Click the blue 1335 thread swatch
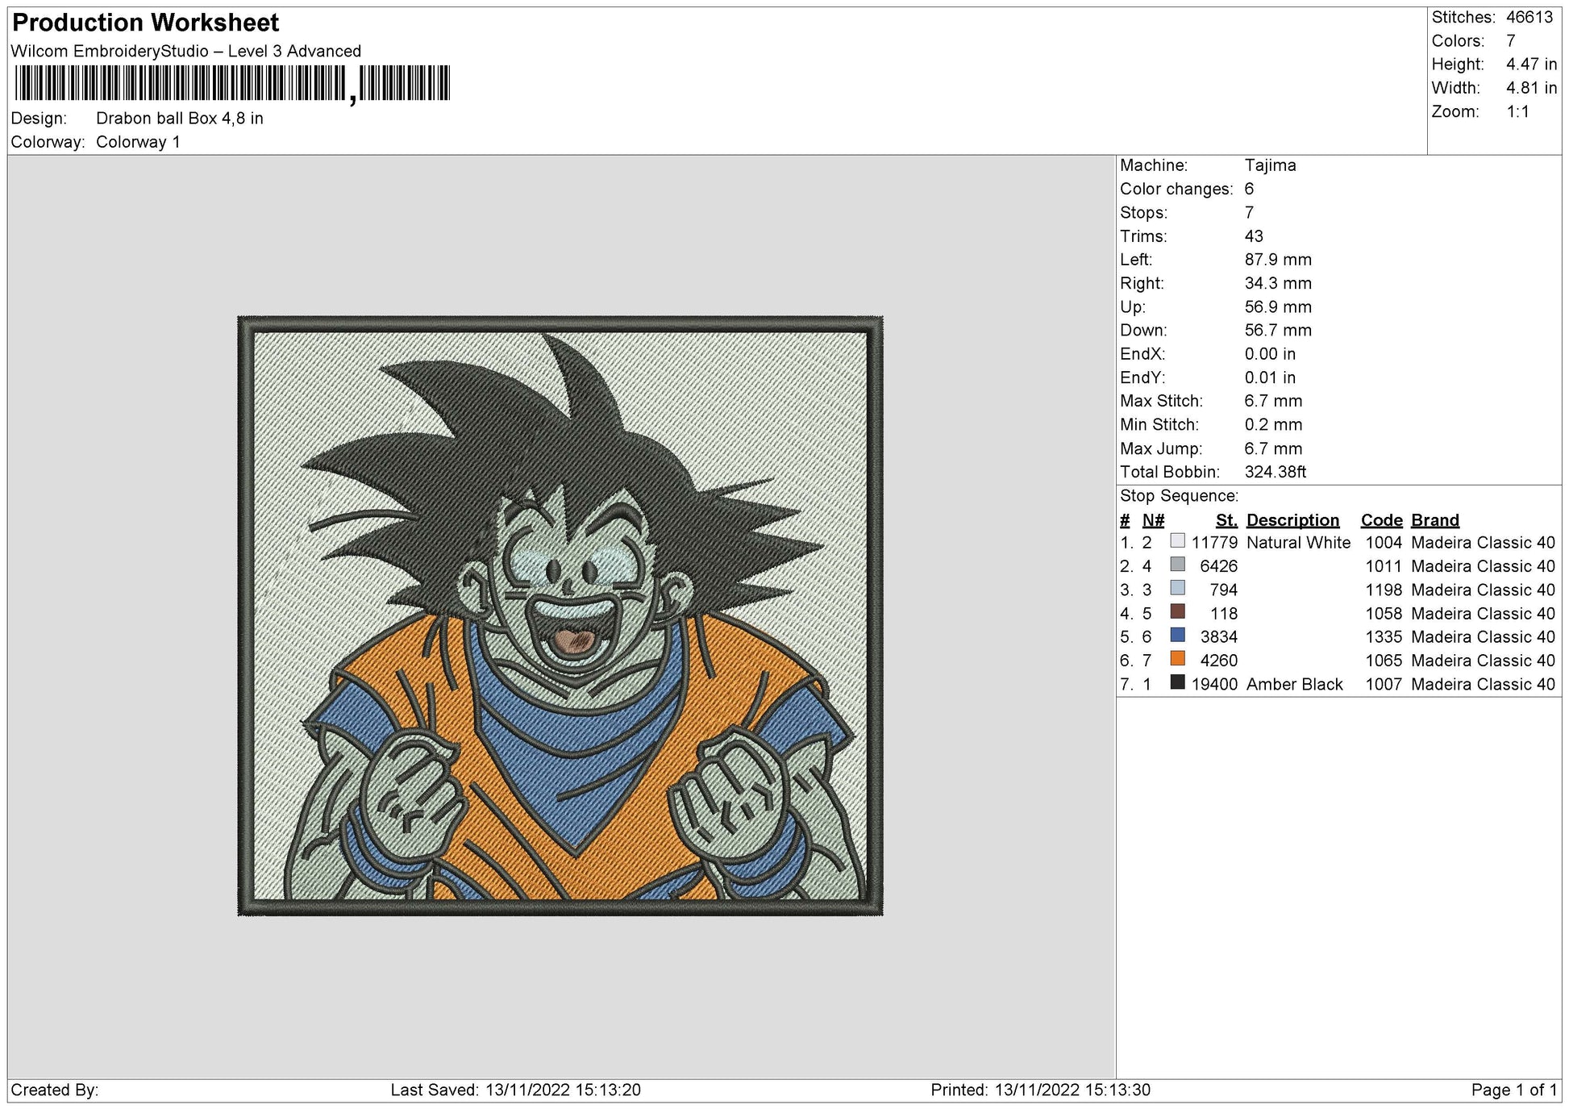 1177,636
